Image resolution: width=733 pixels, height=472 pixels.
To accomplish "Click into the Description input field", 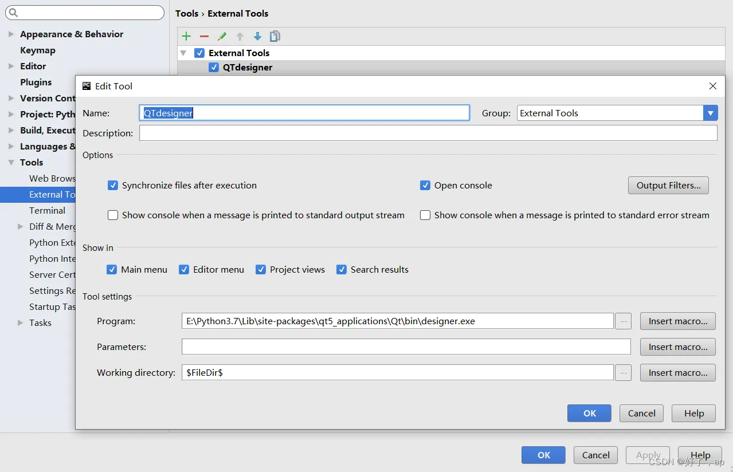I will click(428, 133).
